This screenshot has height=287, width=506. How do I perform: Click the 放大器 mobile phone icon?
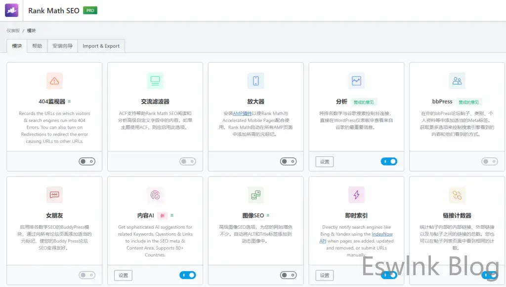(x=255, y=81)
